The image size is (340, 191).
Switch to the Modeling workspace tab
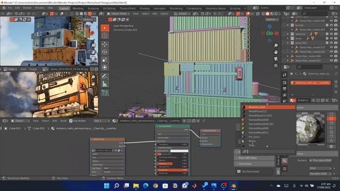click(x=78, y=8)
